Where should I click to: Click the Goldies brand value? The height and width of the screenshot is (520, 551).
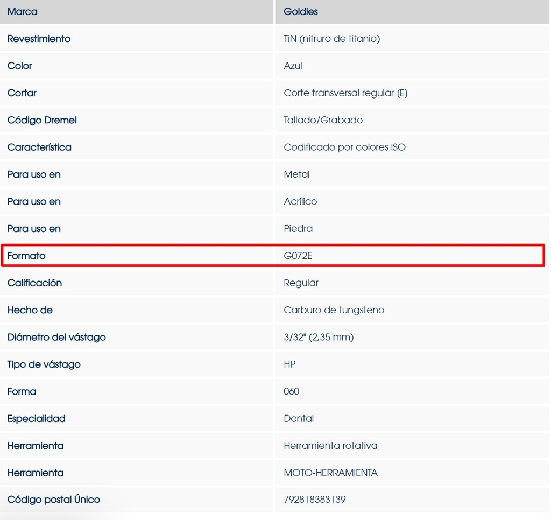[x=301, y=11]
